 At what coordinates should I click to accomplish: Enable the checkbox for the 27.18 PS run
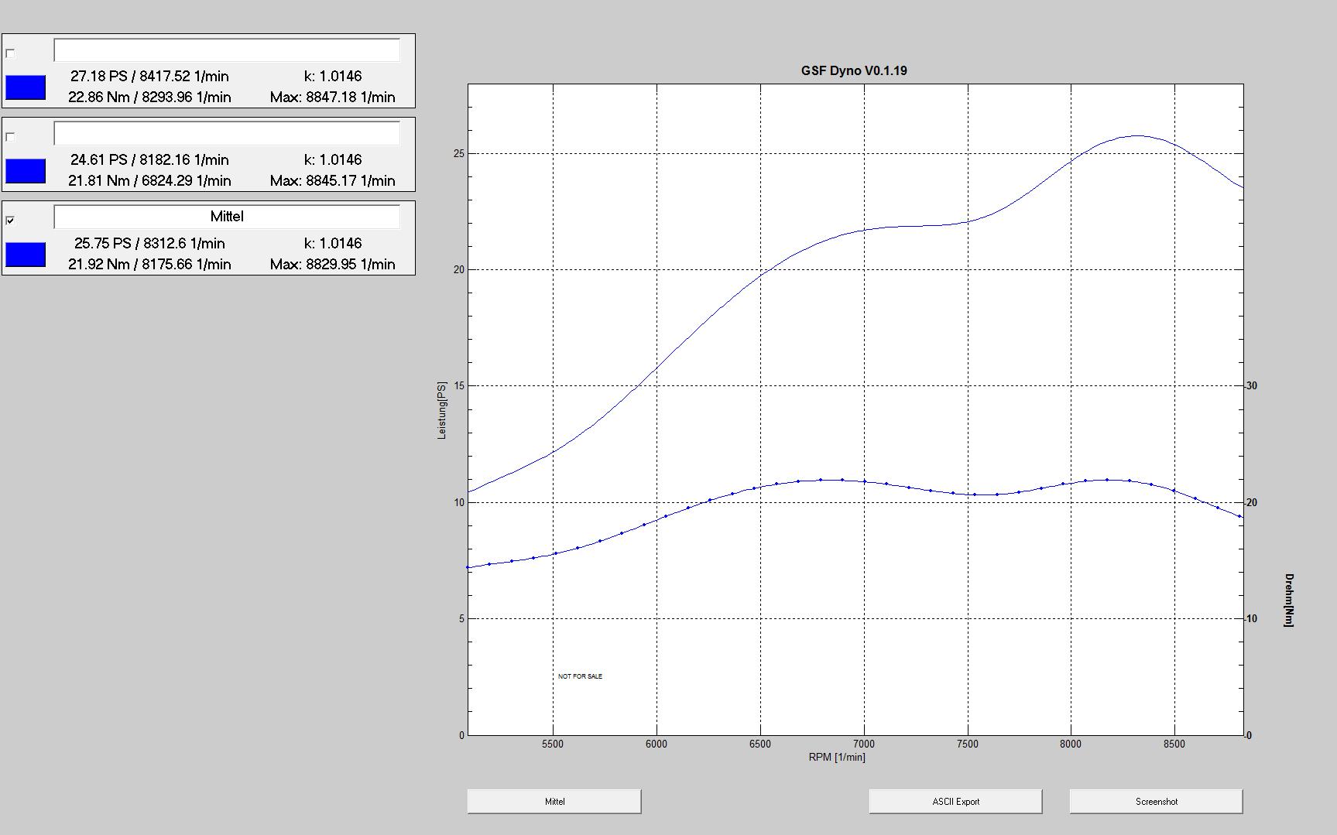click(10, 53)
